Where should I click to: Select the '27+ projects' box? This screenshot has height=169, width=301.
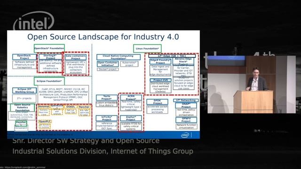click(x=24, y=98)
